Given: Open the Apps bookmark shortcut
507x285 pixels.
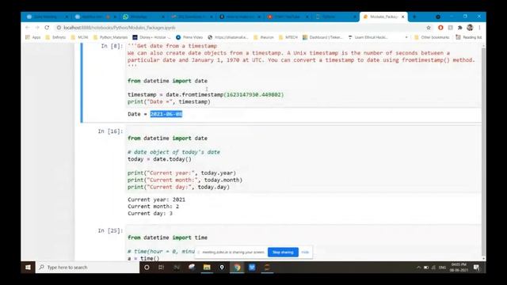Looking at the screenshot, I should 33,37.
